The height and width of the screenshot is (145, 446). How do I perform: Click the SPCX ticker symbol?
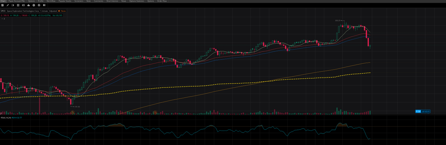tap(3, 11)
